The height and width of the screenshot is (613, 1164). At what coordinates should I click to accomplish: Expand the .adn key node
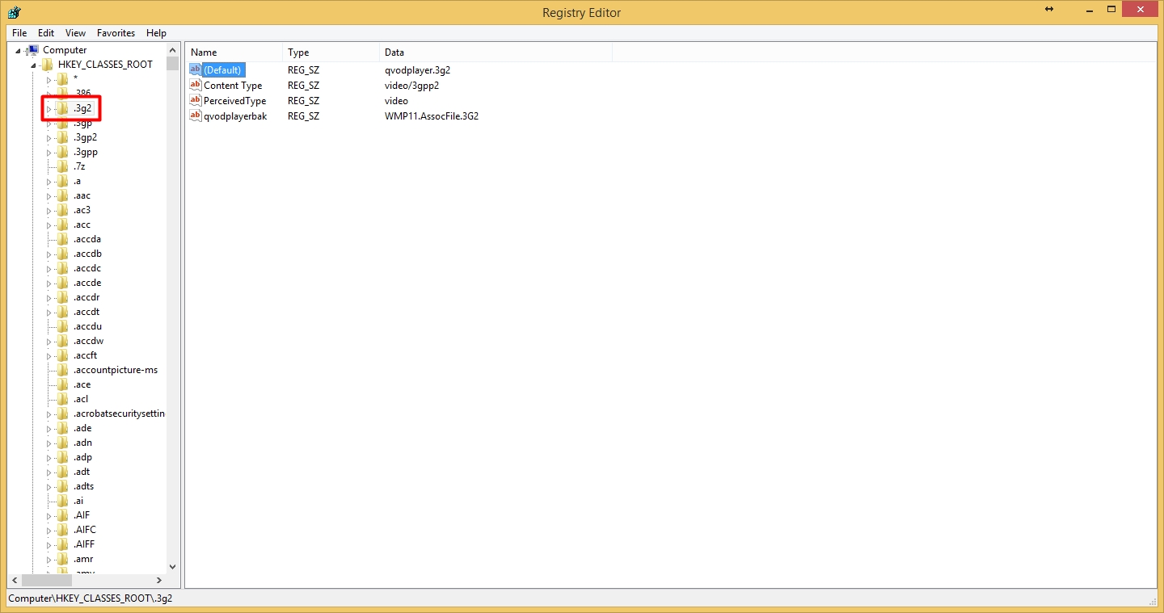tap(48, 443)
